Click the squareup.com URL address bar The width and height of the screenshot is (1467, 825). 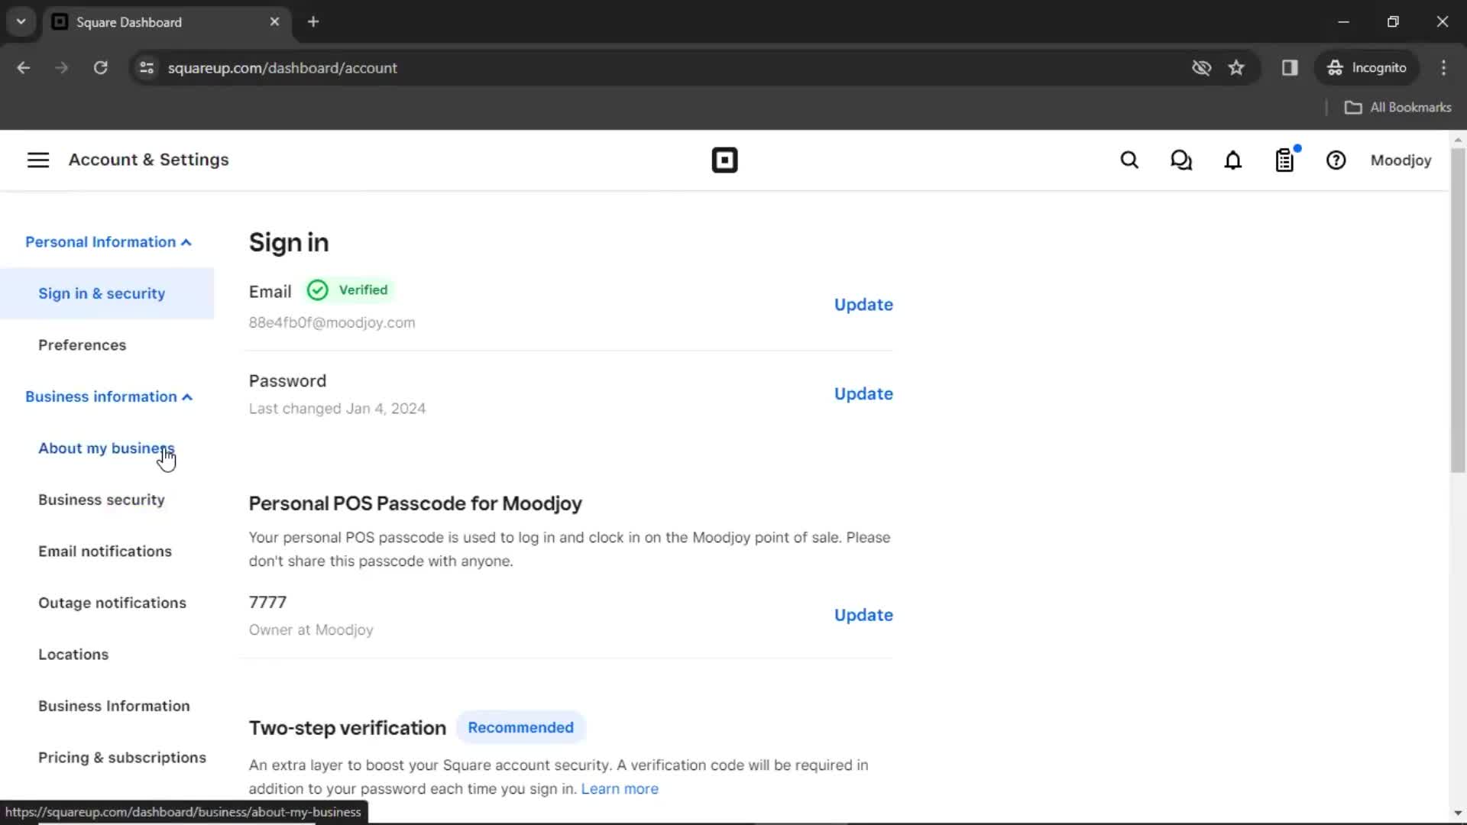[x=282, y=67]
